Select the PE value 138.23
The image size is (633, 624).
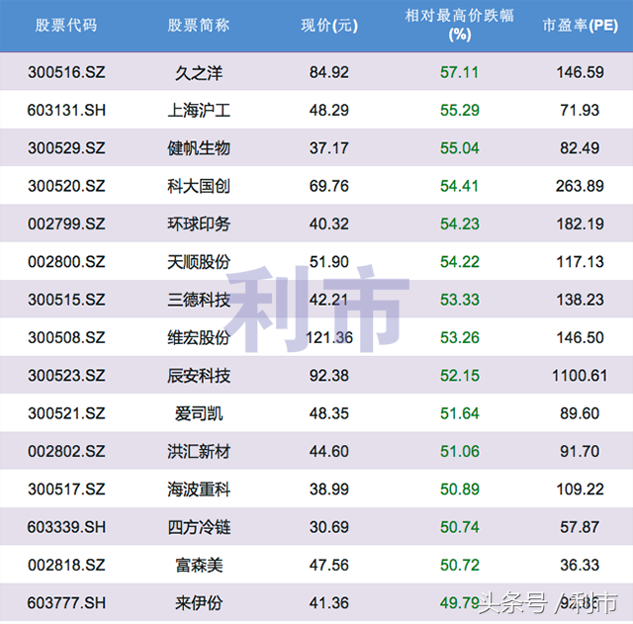tap(581, 300)
